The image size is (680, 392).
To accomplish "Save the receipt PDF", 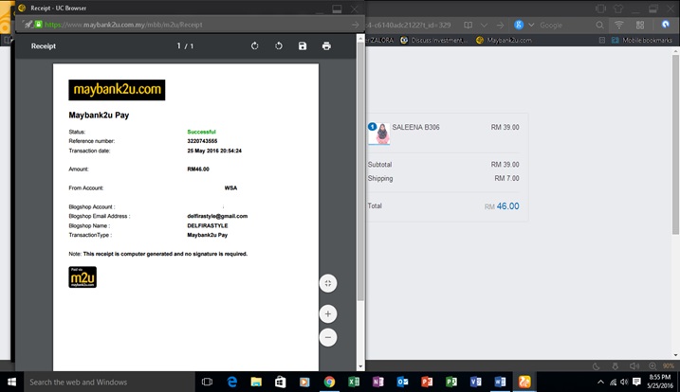I will (303, 45).
